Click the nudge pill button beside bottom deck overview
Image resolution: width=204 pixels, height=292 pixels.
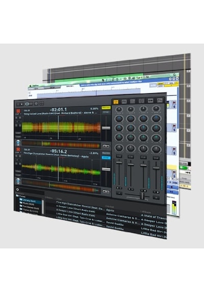106,192
